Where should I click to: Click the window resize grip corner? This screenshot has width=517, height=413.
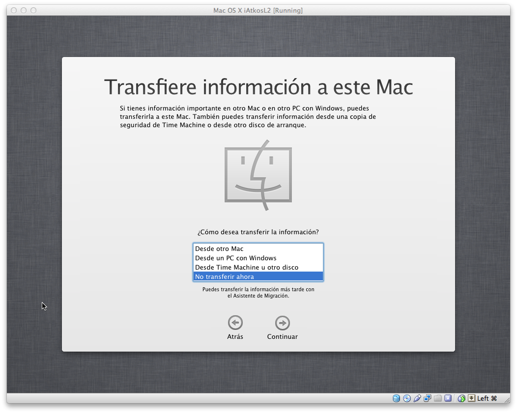coord(507,399)
